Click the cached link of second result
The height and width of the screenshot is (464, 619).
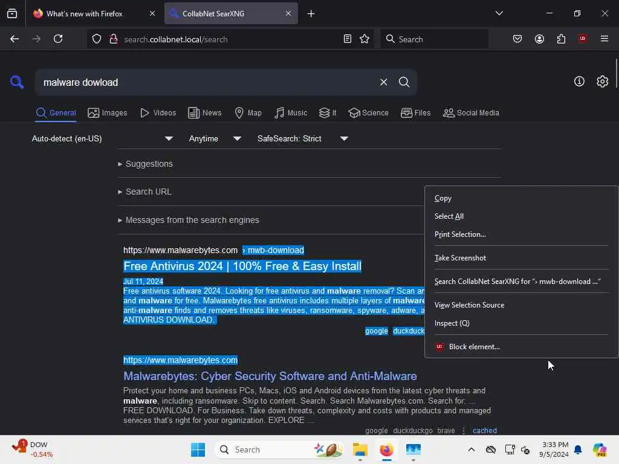484,430
